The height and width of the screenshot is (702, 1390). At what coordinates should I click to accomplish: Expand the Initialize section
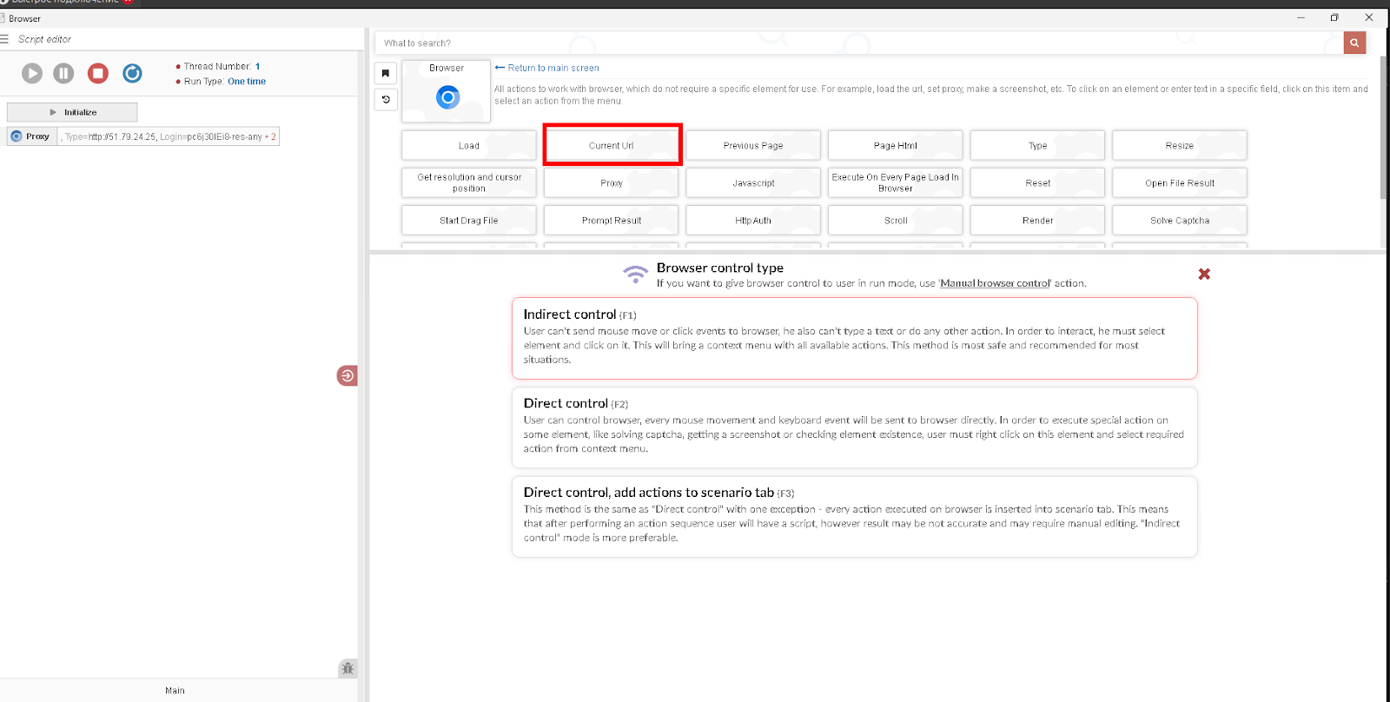(72, 112)
